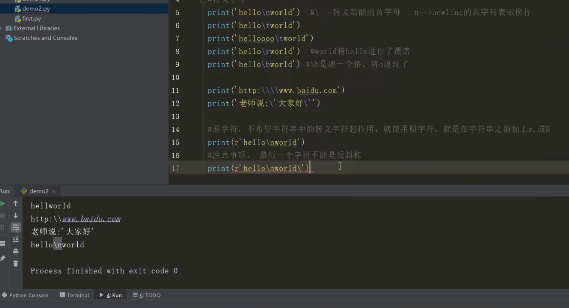Screen dimensions: 569x308
Task: Clear all console output with trash icon
Action: [x=16, y=263]
